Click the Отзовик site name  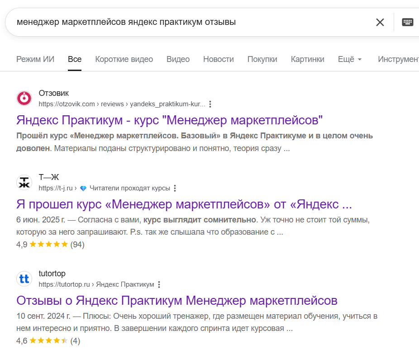click(x=54, y=93)
